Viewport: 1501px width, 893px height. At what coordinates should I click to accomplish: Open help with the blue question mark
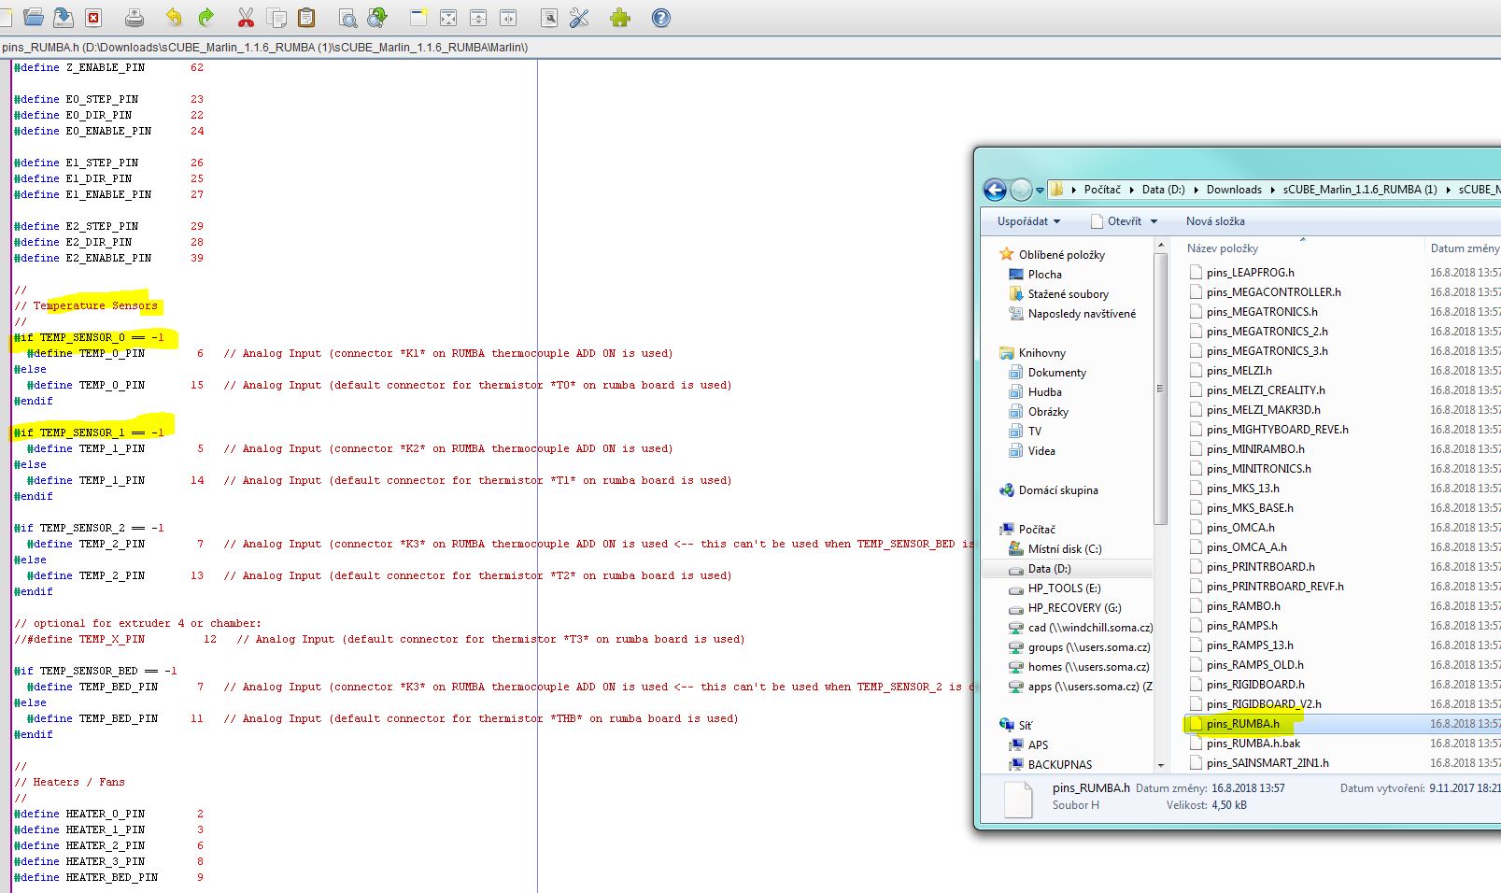click(661, 17)
